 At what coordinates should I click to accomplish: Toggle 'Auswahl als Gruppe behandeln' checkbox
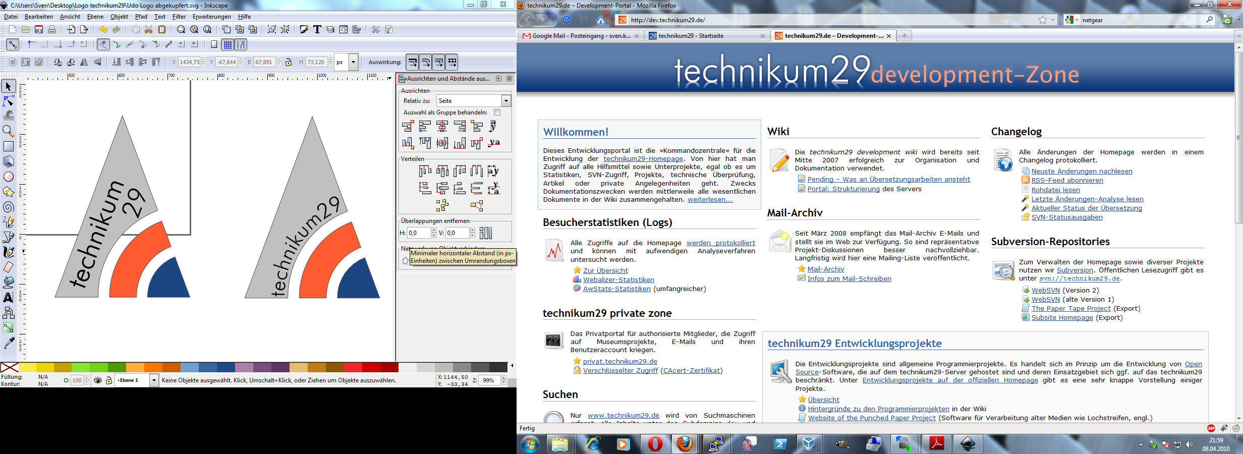tap(497, 112)
